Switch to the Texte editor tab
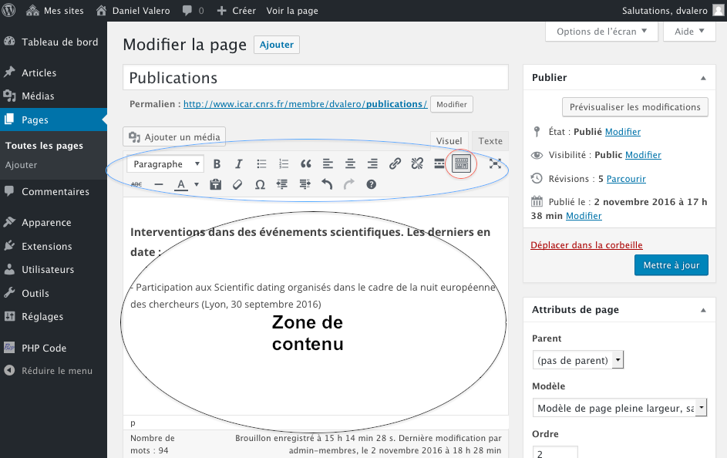Screen dimensions: 727x458 490,140
